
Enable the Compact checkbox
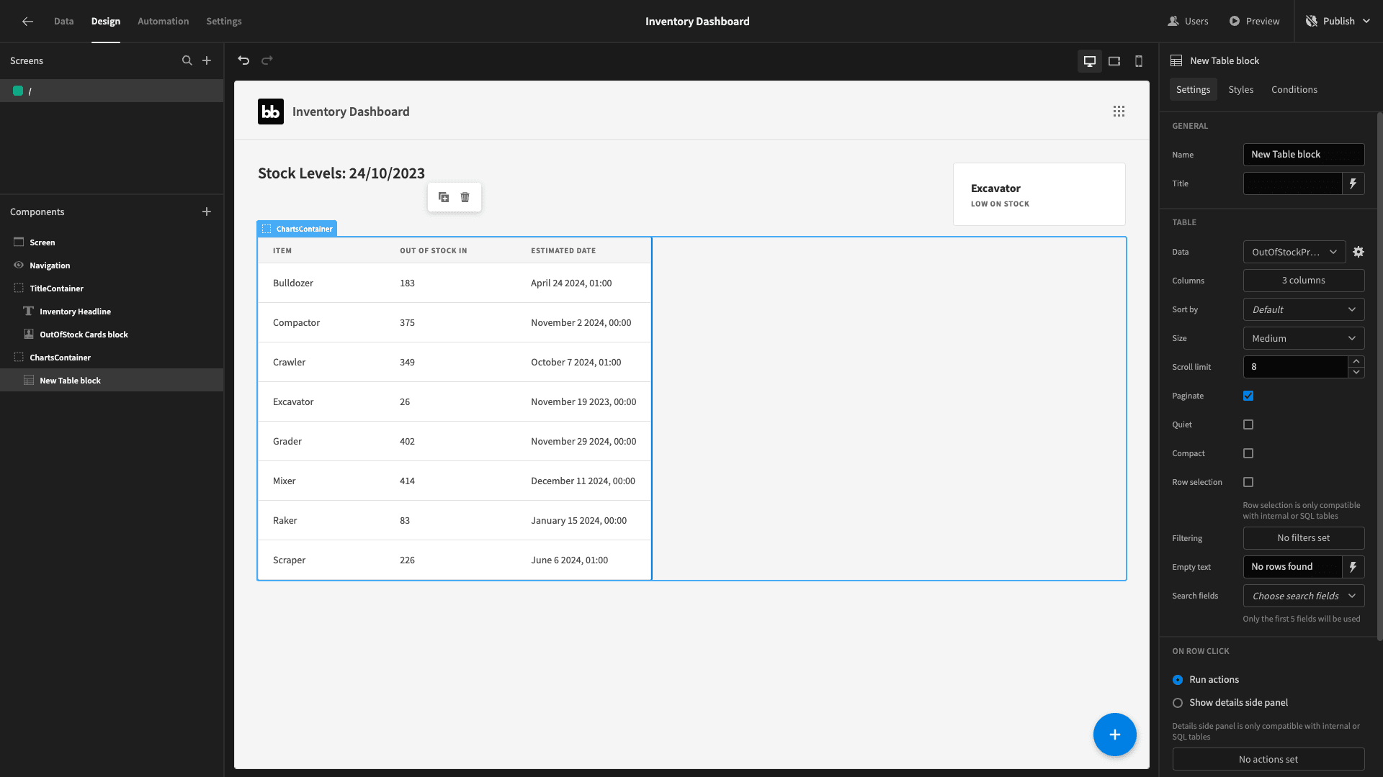[x=1248, y=453]
